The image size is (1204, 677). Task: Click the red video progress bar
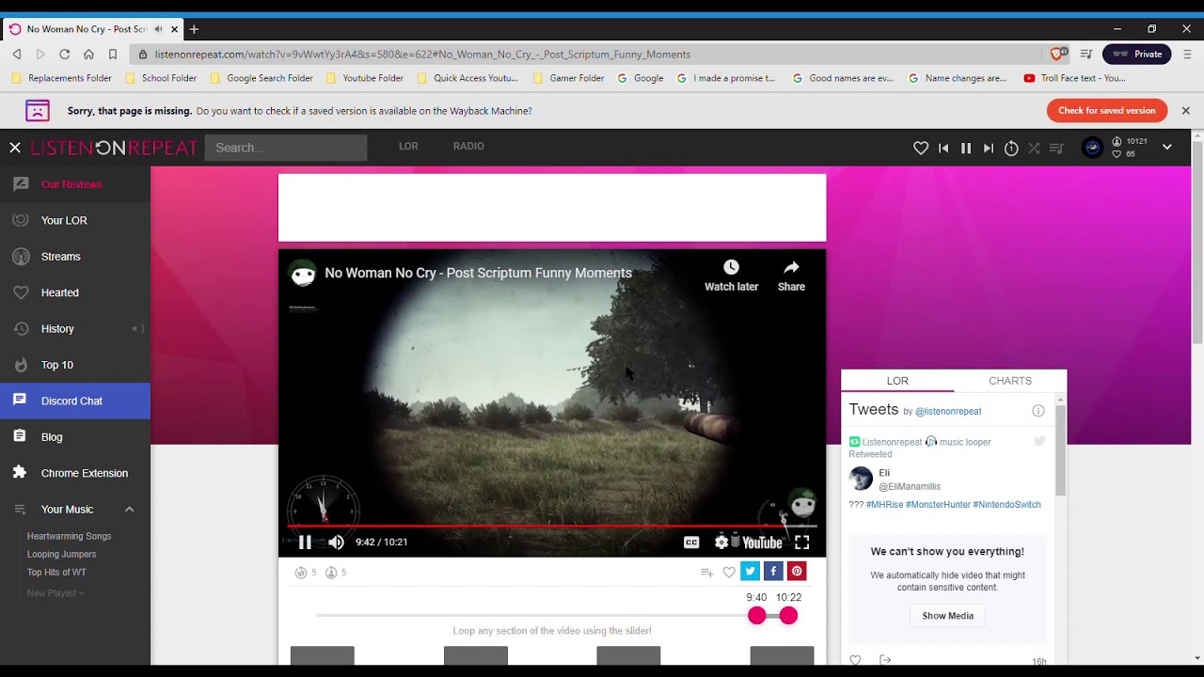(551, 527)
